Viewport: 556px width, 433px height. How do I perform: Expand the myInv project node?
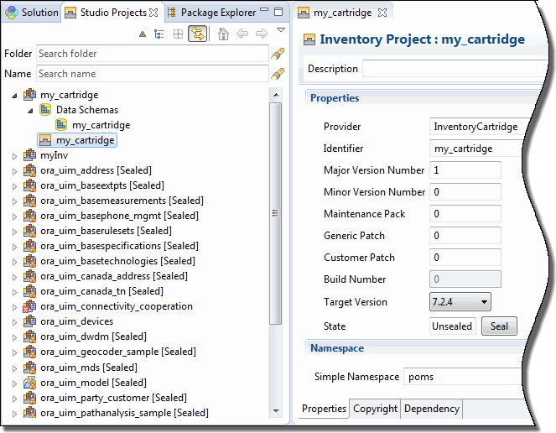[x=14, y=155]
